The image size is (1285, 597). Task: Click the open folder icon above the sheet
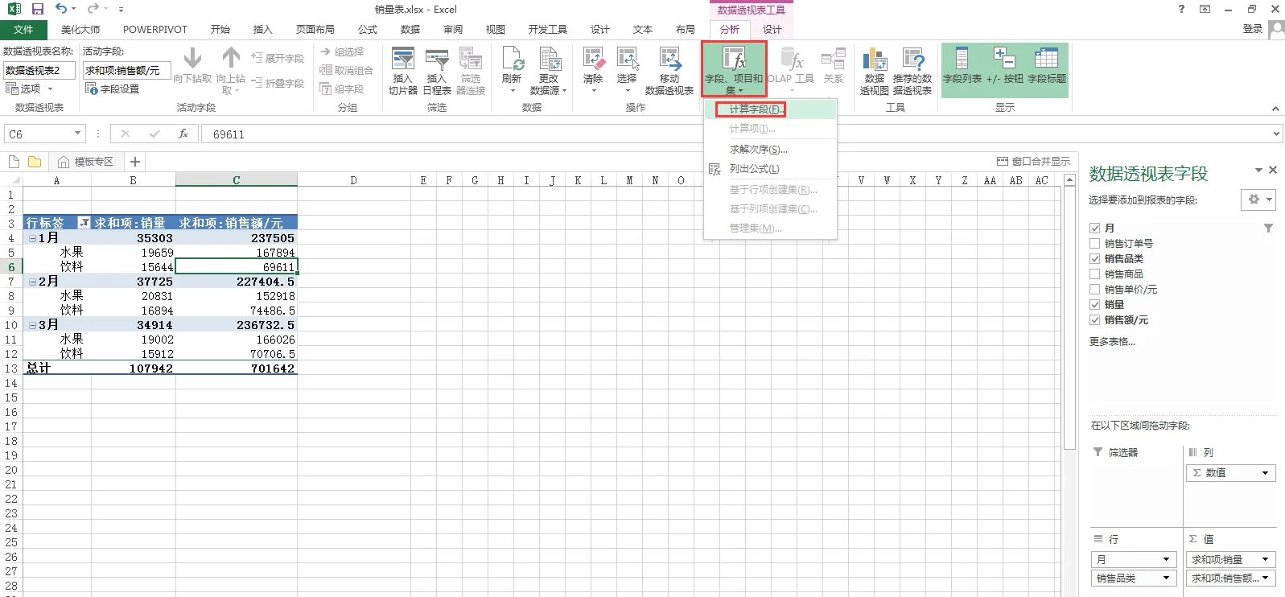point(35,162)
